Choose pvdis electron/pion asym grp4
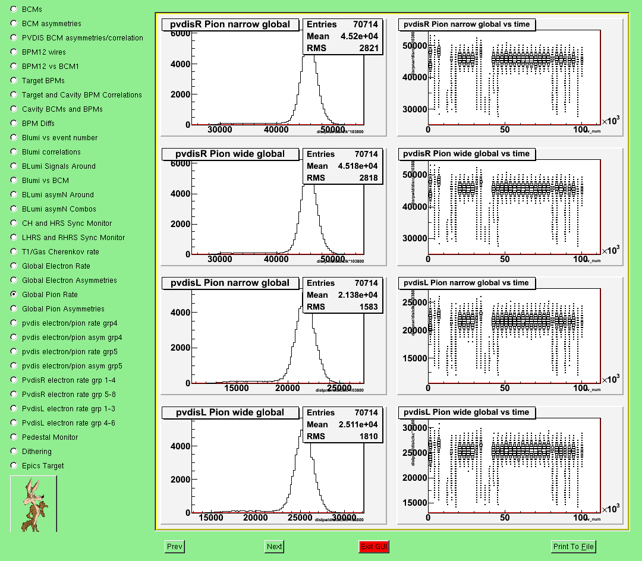This screenshot has width=642, height=561. (x=14, y=337)
